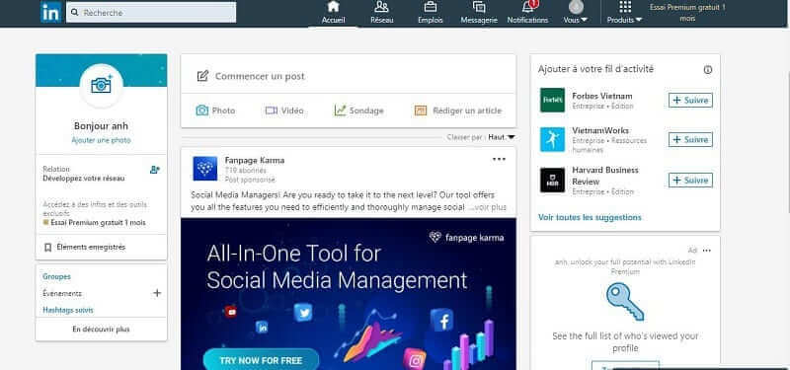Screen dimensions: 790x370
Task: Click Essai Premium gratuit 1 mois in header
Action: tap(687, 13)
